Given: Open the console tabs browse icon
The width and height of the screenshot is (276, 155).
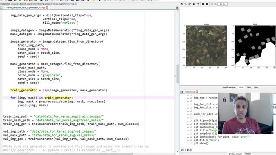Looking at the screenshot, I should click(182, 92).
